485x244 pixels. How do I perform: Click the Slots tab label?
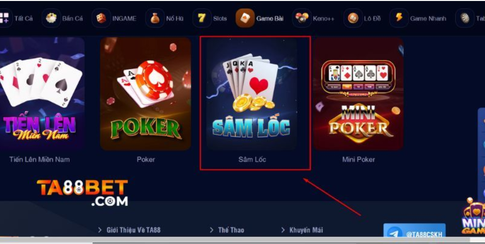pos(220,18)
